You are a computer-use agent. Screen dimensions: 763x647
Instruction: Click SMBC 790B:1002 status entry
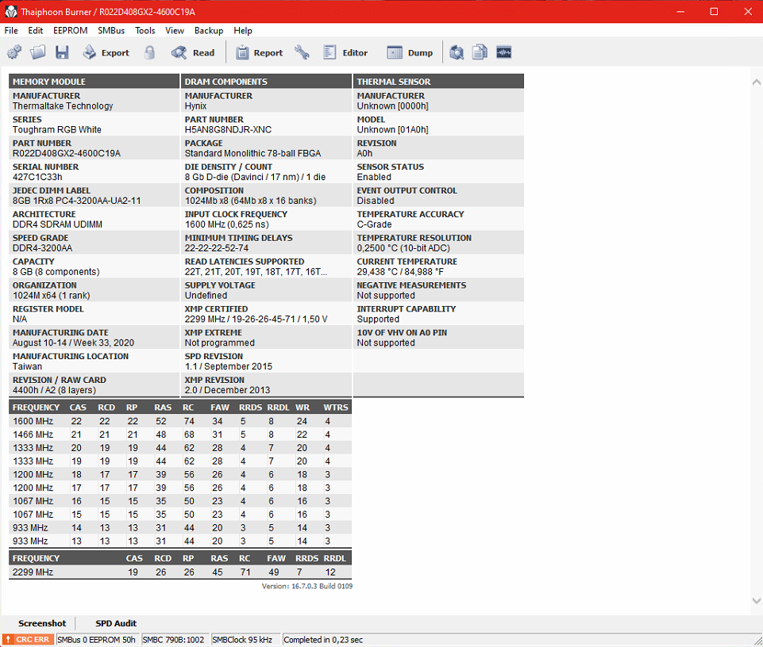coord(175,640)
